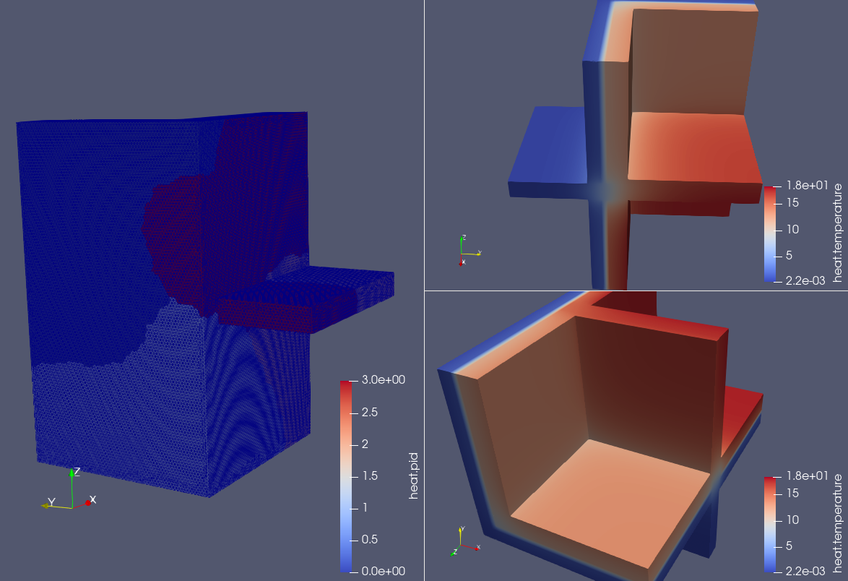Click the heat.temperature title in top-right view
The height and width of the screenshot is (581, 848).
pyautogui.click(x=838, y=232)
